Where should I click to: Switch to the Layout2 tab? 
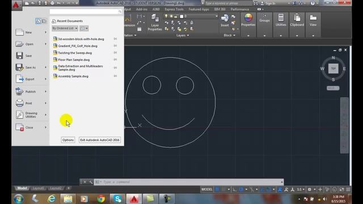(56, 188)
